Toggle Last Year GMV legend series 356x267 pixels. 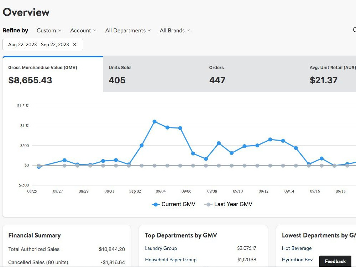(228, 204)
